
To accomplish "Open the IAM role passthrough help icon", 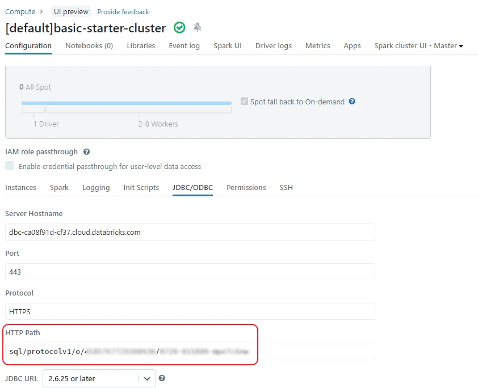I will click(x=87, y=151).
